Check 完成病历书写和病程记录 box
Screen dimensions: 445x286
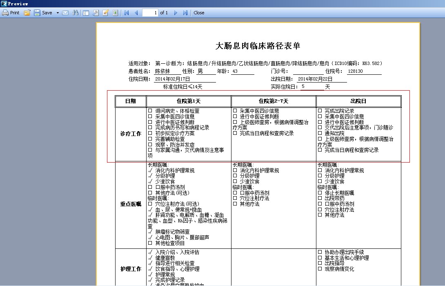(150, 127)
